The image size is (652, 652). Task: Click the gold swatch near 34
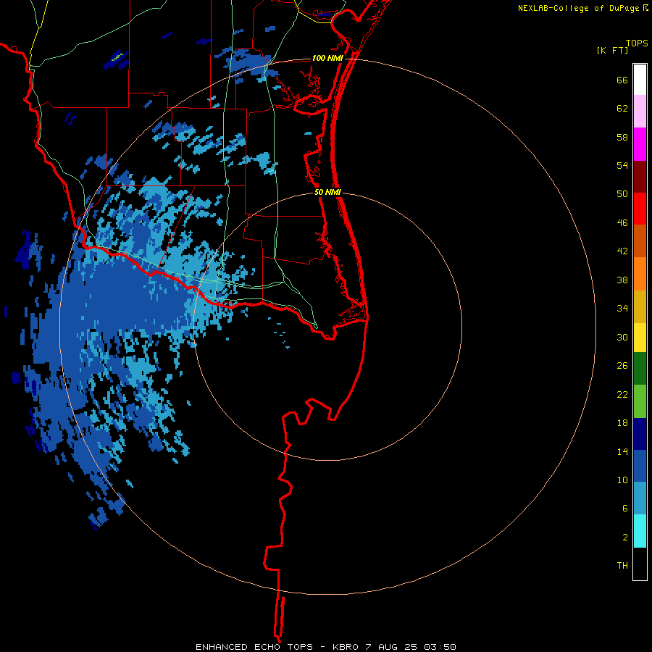point(640,306)
